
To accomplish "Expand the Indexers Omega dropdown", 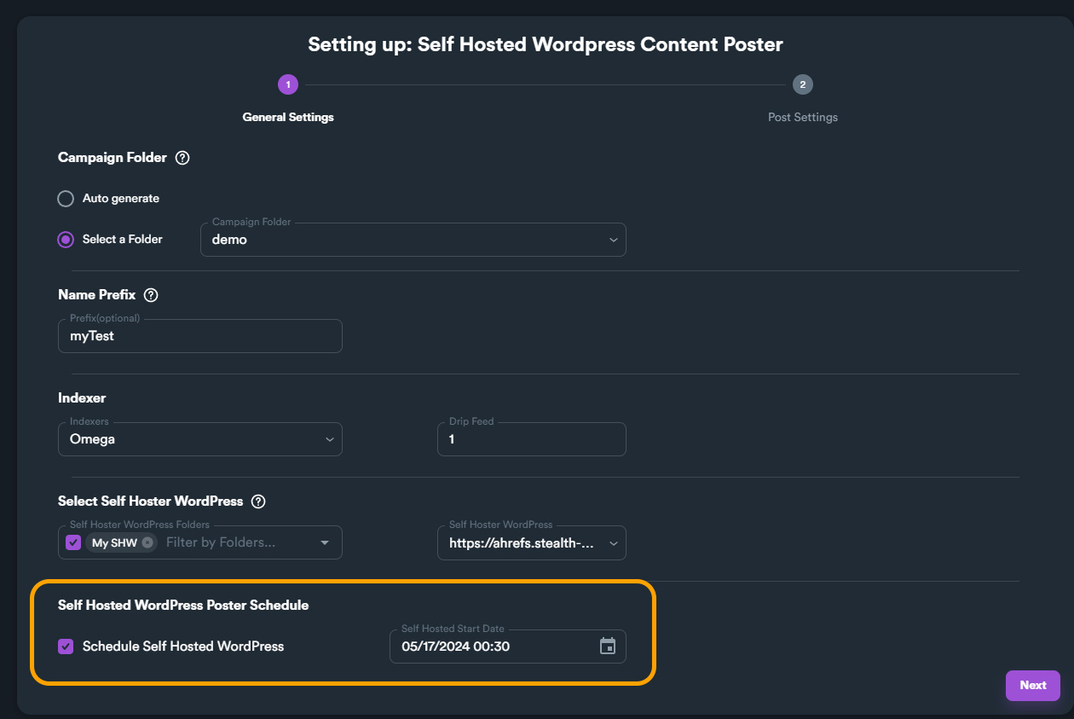I will 199,439.
